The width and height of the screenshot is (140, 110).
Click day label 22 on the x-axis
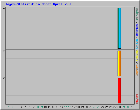[94, 107]
